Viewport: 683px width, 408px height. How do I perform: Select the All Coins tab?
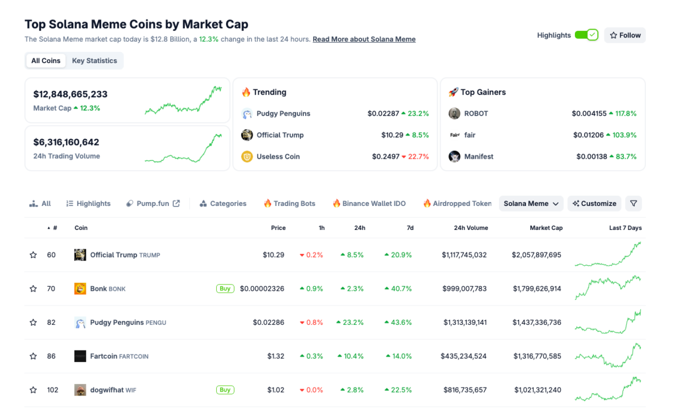point(46,60)
